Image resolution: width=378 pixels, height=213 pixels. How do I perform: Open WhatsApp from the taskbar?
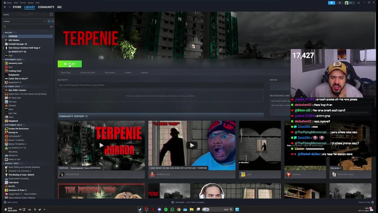pos(172,210)
